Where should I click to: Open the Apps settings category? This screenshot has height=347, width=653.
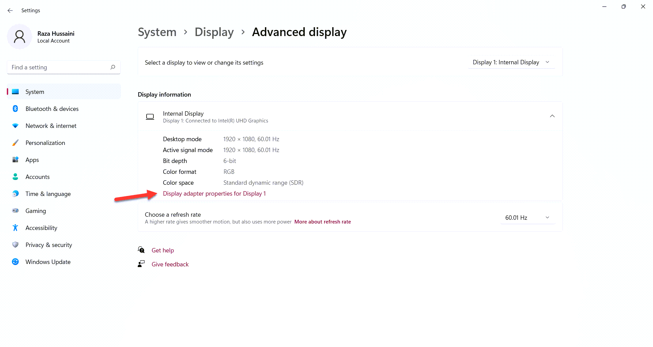click(x=32, y=160)
